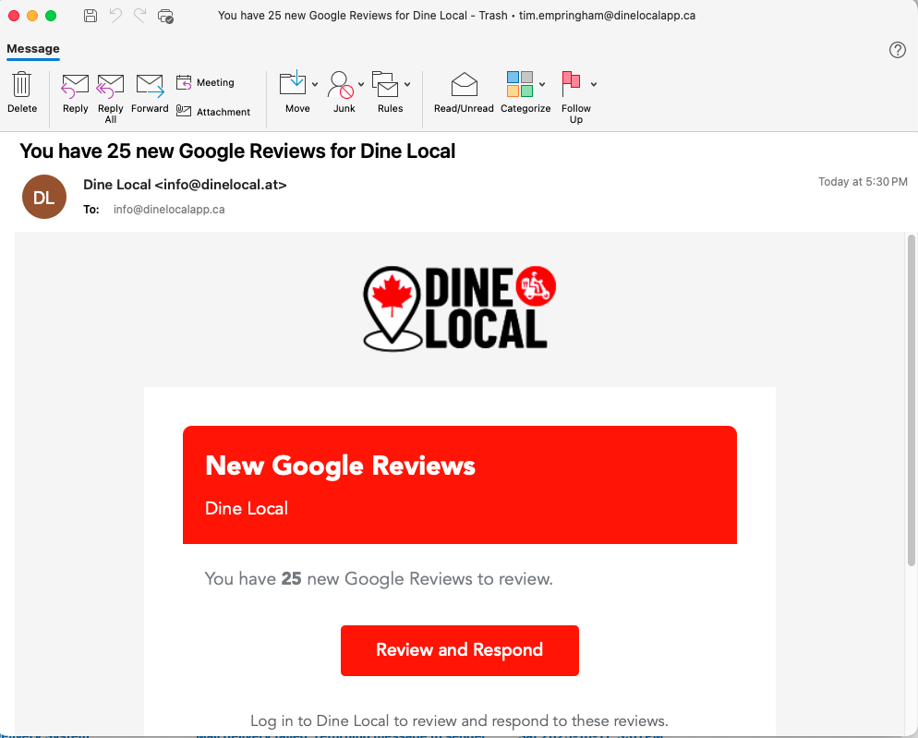Click the Categorize color squares
This screenshot has width=918, height=738.
[x=520, y=84]
